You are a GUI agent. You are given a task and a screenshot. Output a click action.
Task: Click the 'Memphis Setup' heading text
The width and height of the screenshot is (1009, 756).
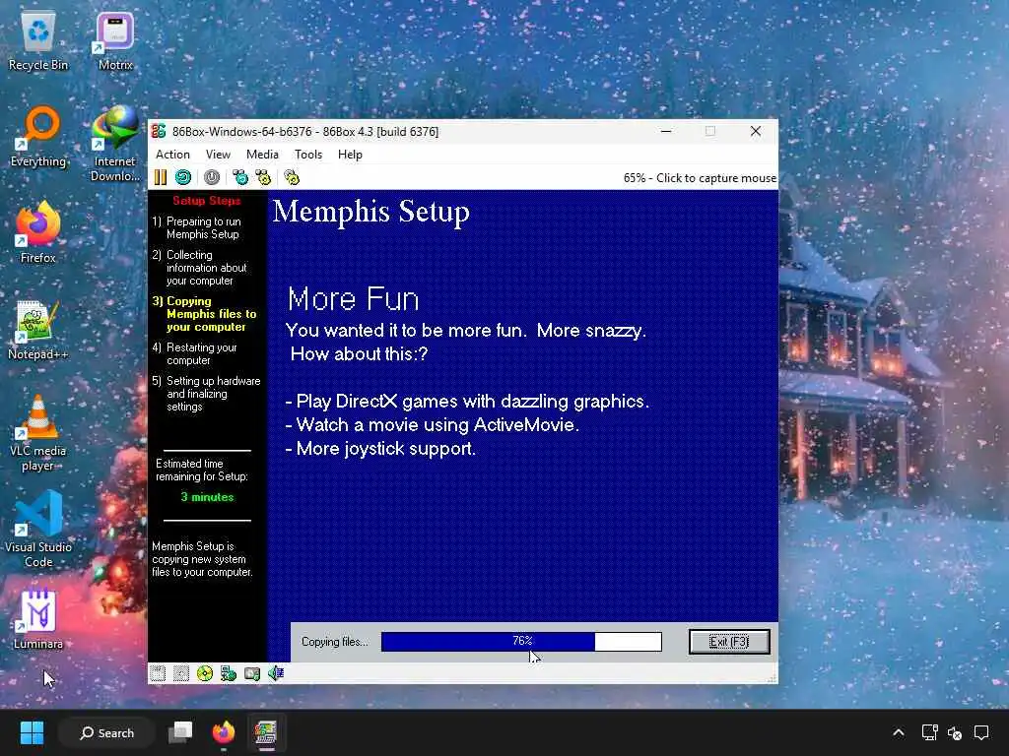click(371, 213)
